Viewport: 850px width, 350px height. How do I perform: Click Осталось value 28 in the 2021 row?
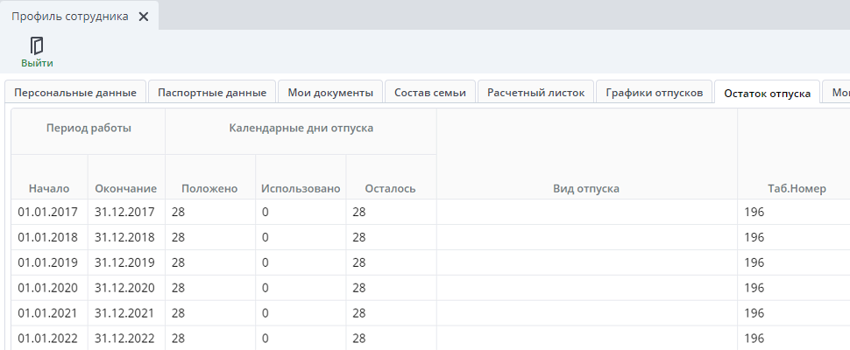point(392,312)
